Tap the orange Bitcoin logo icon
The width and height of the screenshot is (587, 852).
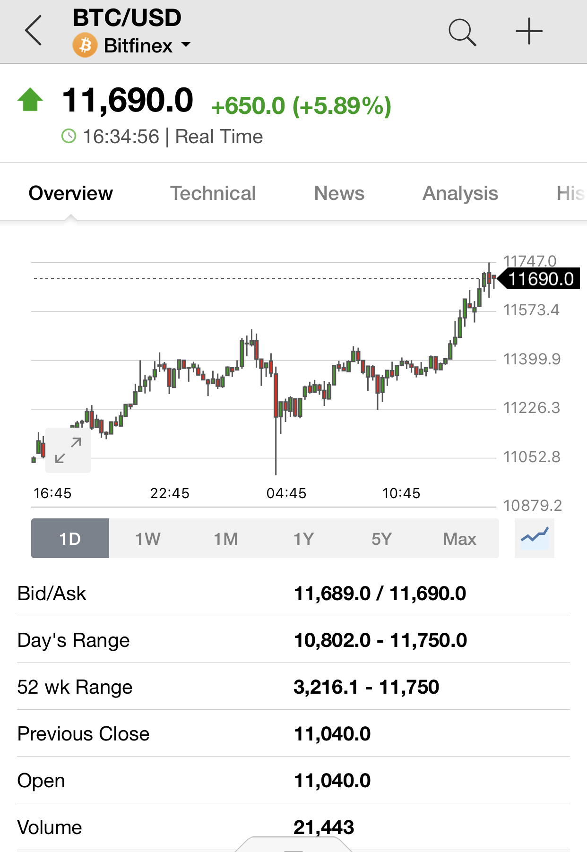[x=85, y=45]
